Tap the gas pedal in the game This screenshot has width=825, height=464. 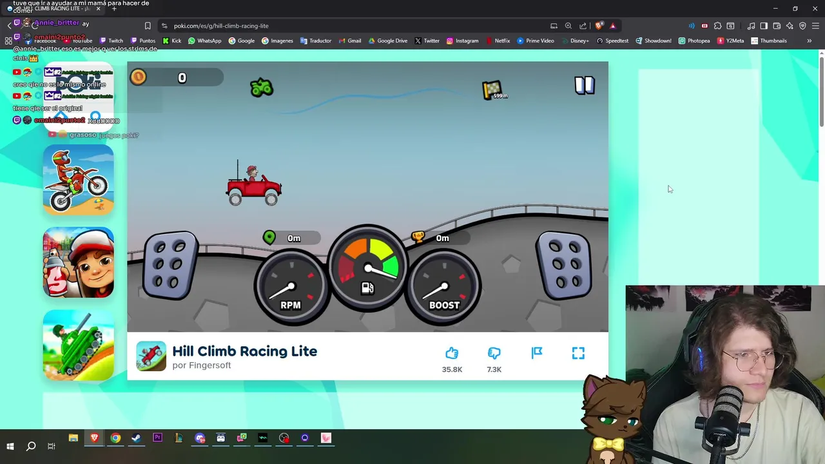click(x=564, y=266)
